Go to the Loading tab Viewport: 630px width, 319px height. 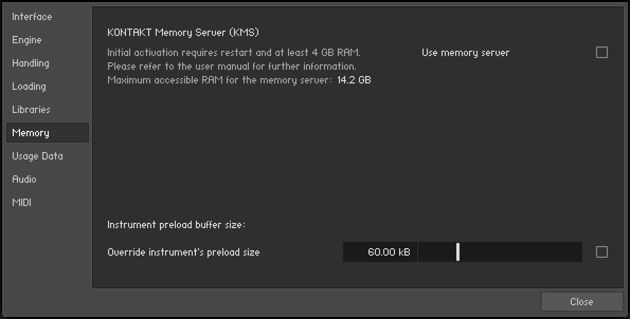(x=29, y=87)
